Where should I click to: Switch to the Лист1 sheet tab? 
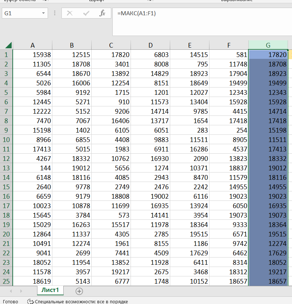coord(51,290)
